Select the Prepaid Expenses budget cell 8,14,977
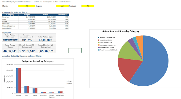 pos(27,26)
